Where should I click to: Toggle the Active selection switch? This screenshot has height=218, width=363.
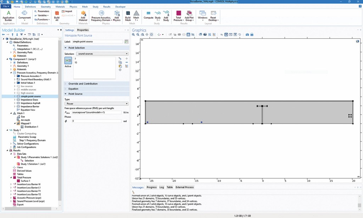(x=68, y=61)
